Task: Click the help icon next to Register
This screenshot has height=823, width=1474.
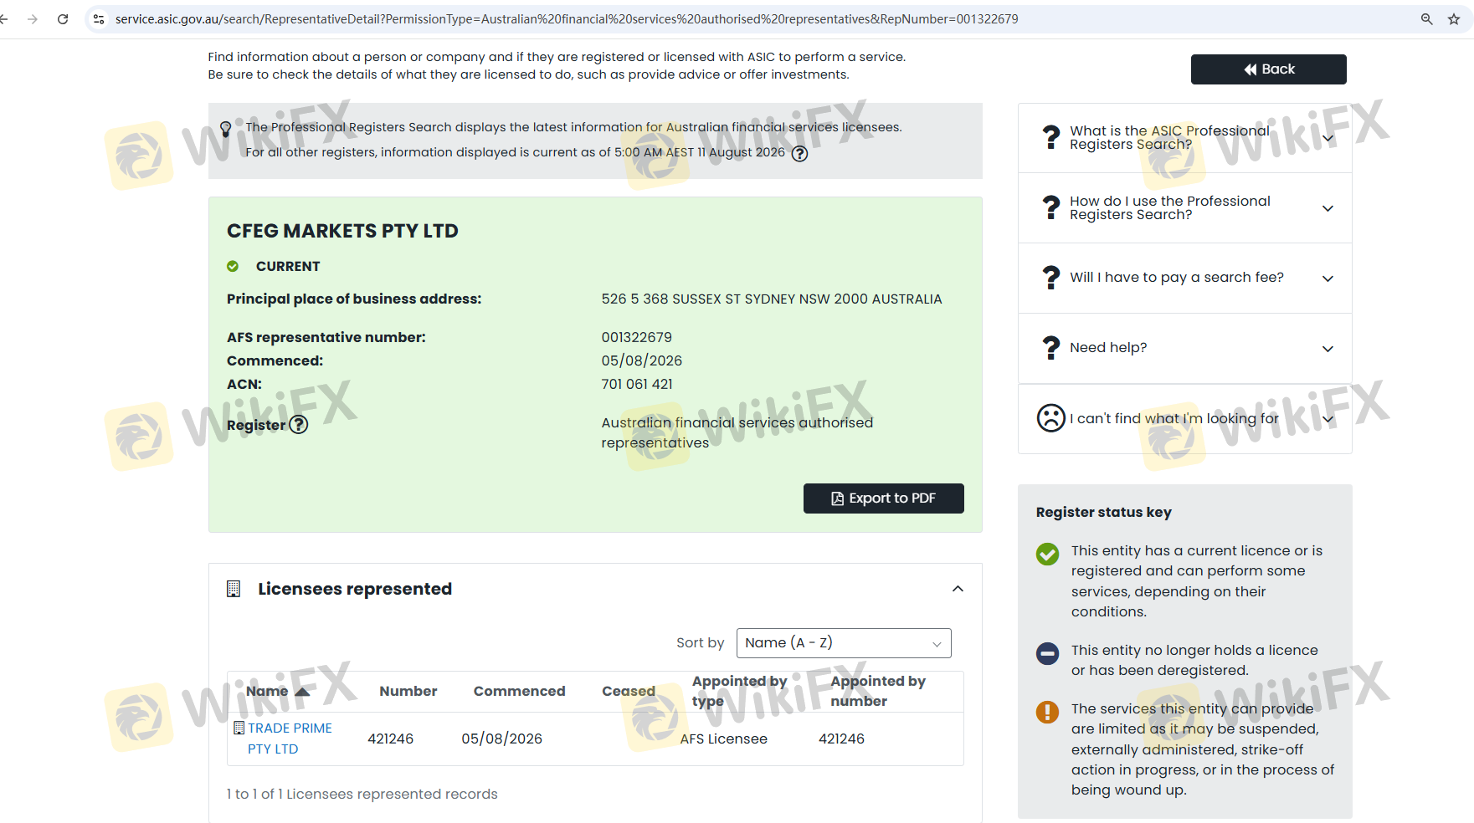Action: click(x=299, y=425)
